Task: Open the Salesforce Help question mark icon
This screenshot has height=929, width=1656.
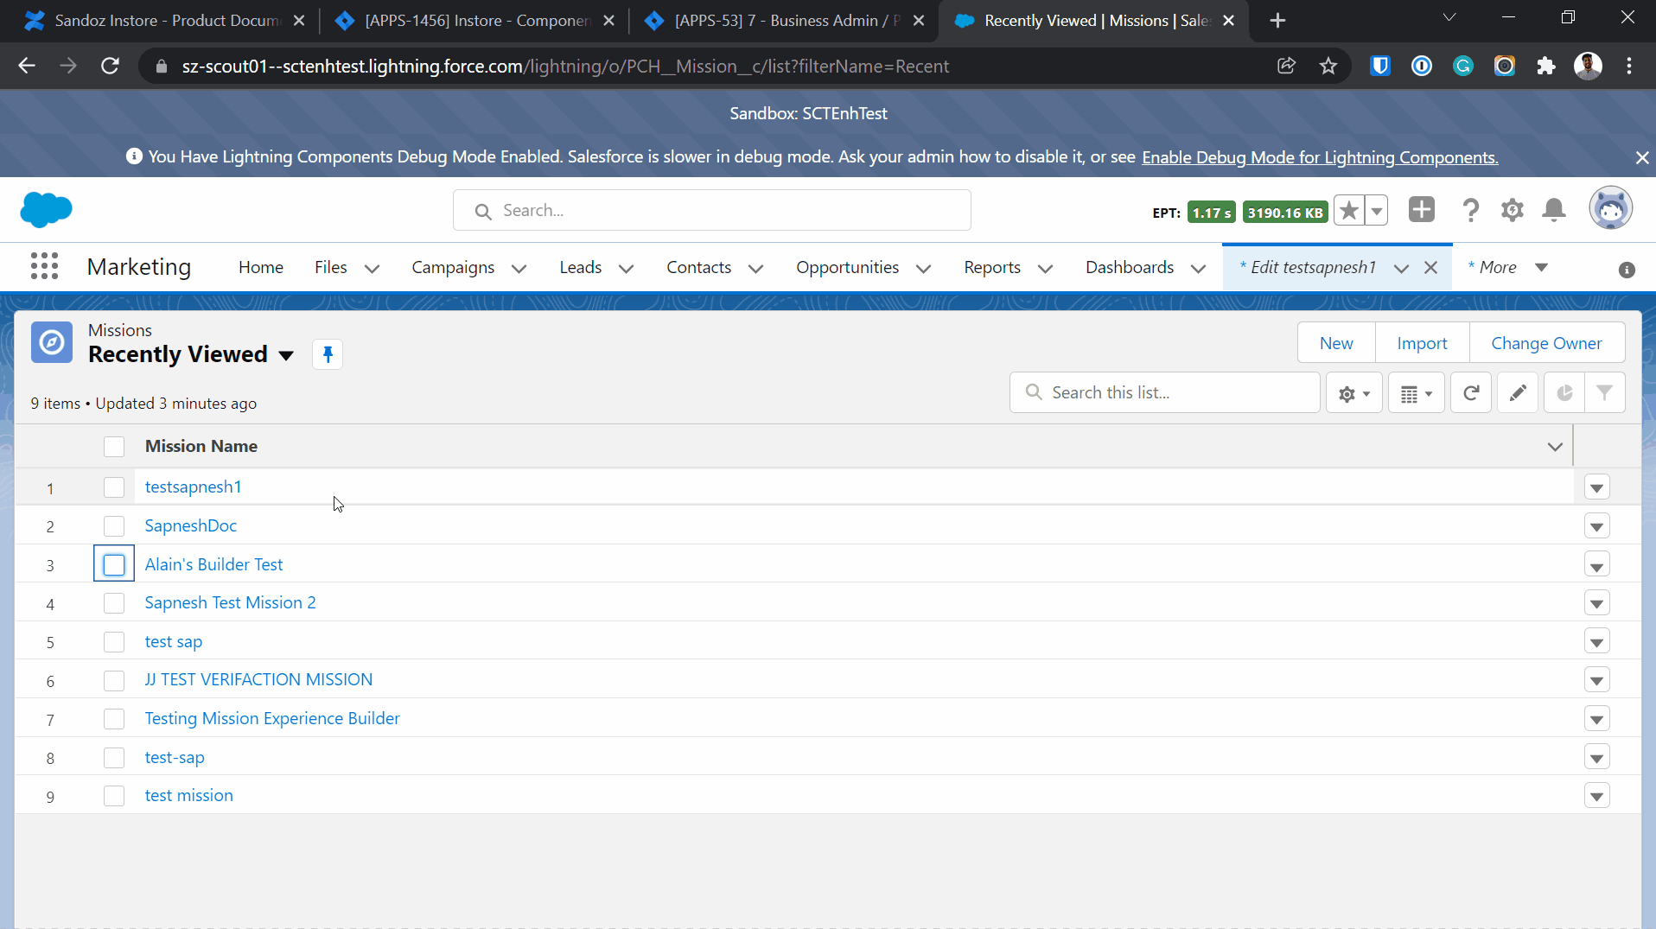Action: pos(1470,210)
